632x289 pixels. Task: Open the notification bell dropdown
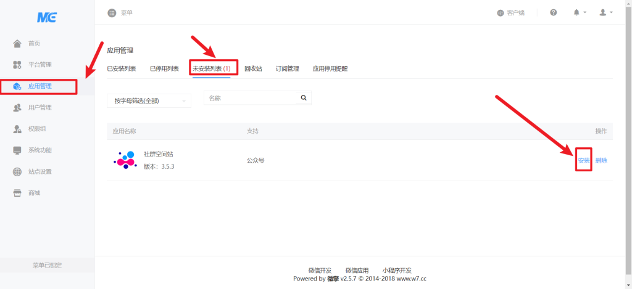(580, 12)
